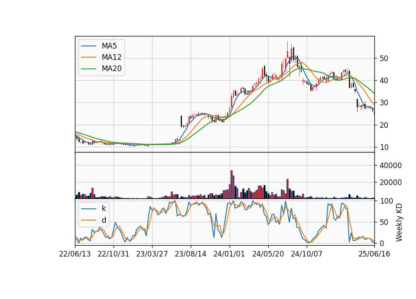The width and height of the screenshot is (416, 299).
Task: Click the 23/08/14 date tick label
Action: [191, 254]
